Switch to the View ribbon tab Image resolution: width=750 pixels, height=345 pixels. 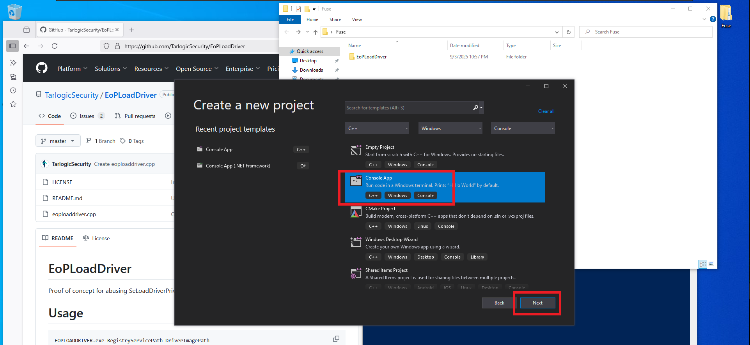[x=356, y=19]
